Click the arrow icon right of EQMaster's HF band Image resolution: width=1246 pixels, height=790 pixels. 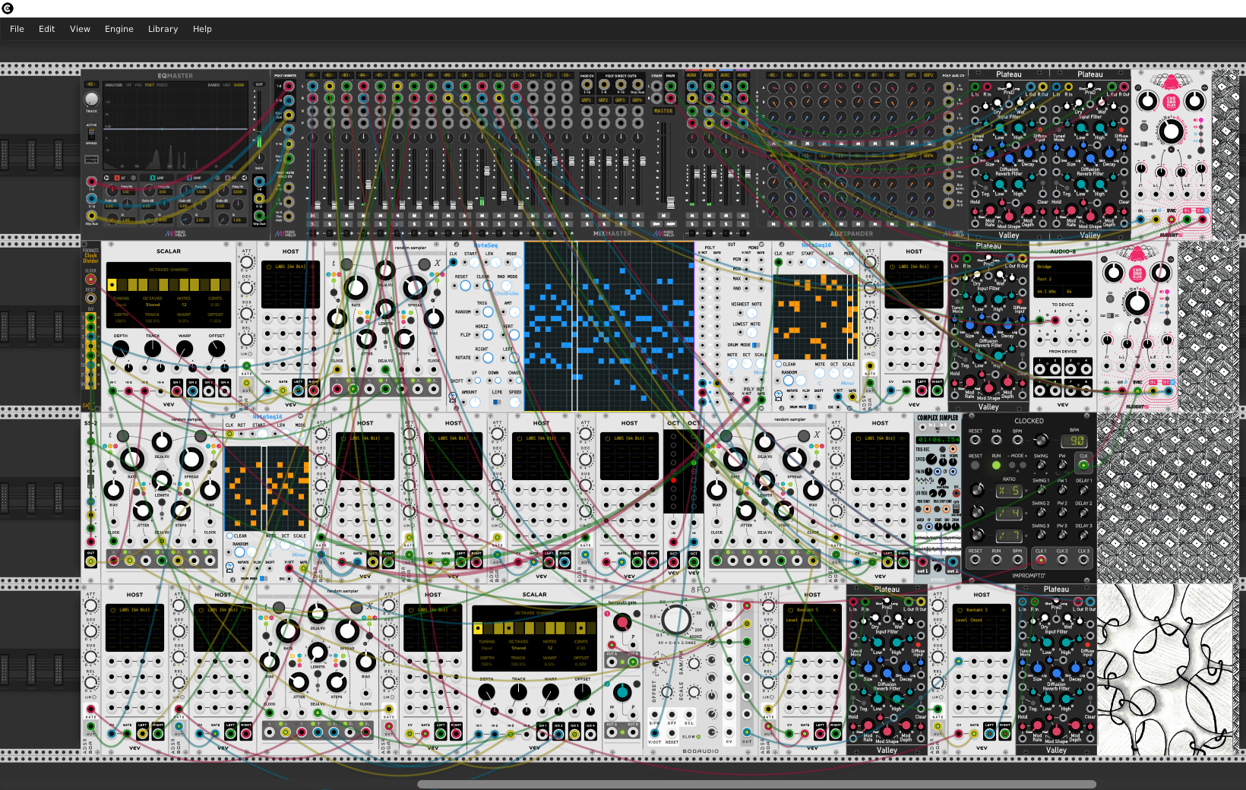(x=244, y=178)
